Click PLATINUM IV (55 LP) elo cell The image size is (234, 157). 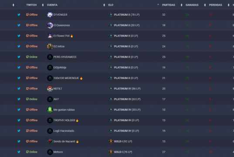pos(127,109)
